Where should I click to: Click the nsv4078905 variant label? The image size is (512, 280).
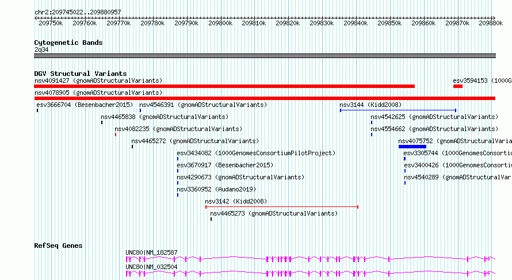point(98,93)
